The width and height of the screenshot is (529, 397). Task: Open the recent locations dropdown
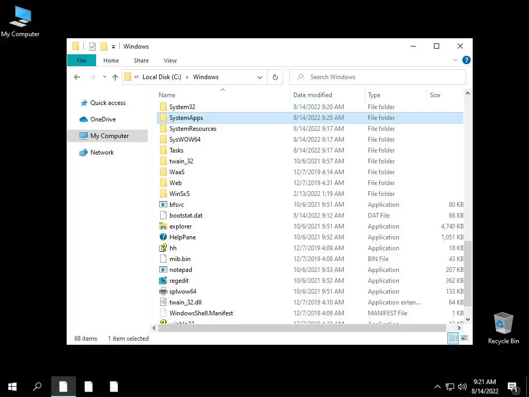click(x=104, y=77)
